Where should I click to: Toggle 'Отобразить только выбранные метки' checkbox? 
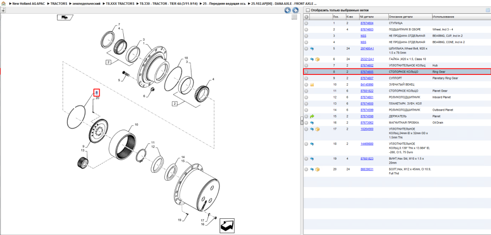click(x=307, y=10)
